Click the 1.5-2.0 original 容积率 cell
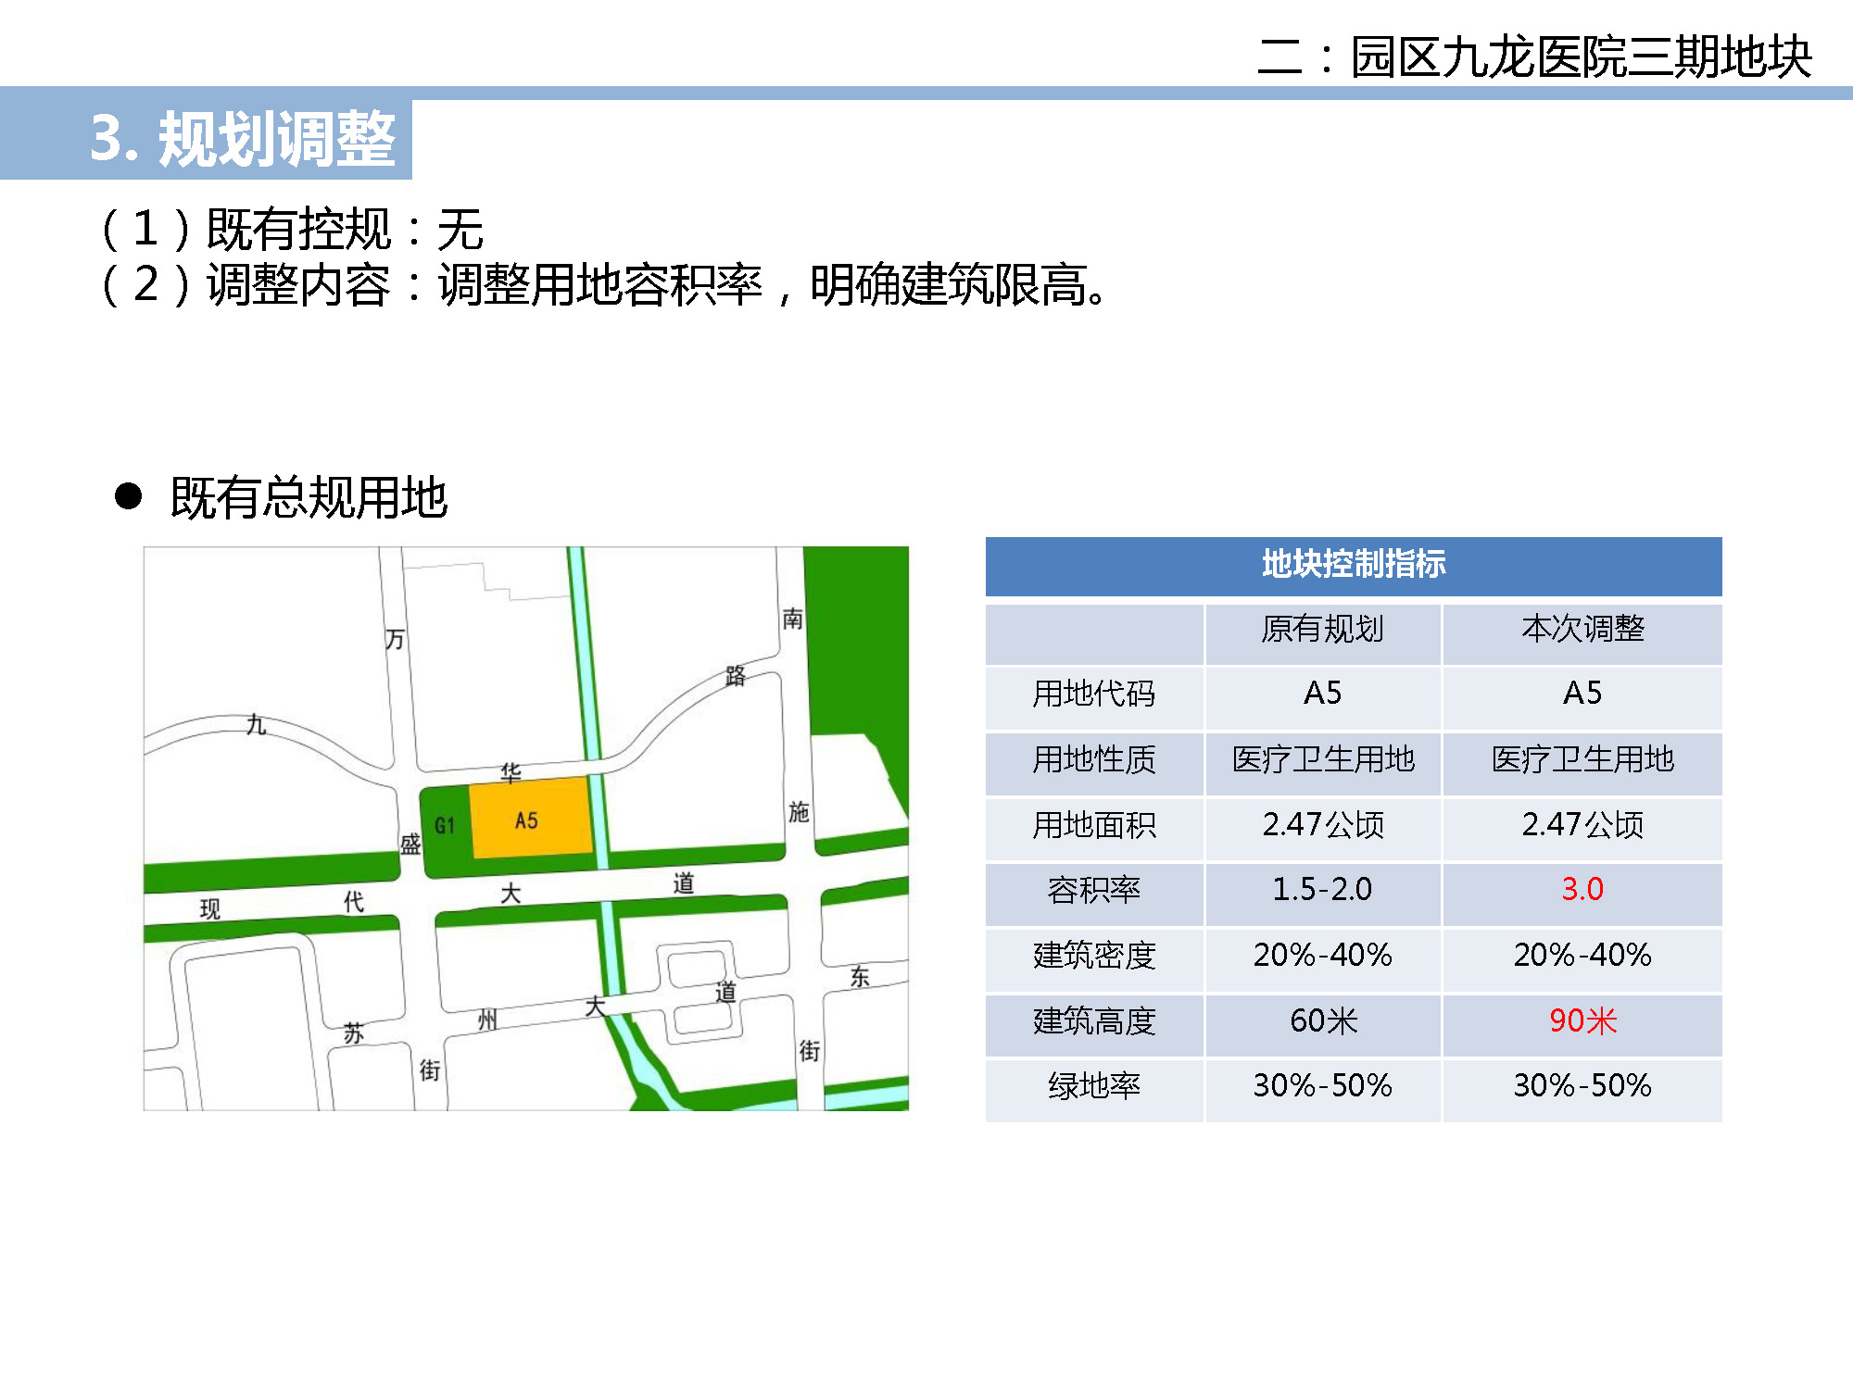1853x1389 pixels. [x=1322, y=890]
